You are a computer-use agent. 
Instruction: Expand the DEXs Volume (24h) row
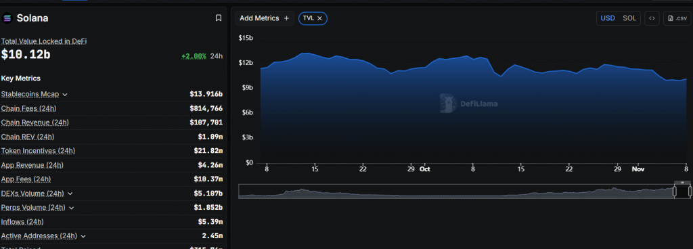(70, 194)
